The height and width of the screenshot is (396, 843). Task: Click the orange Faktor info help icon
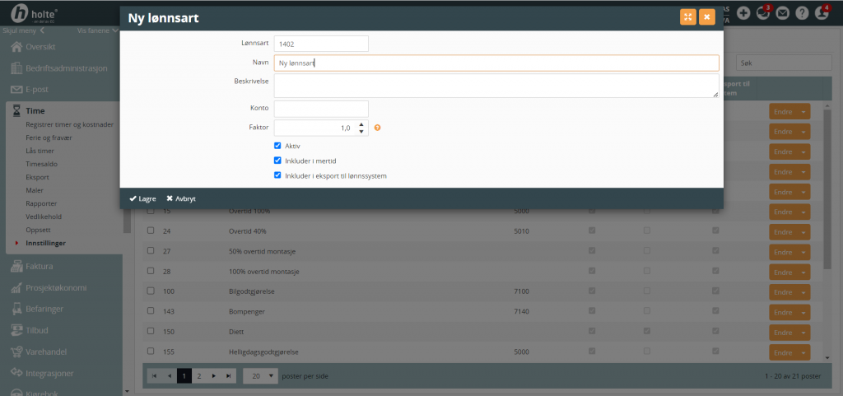click(x=377, y=128)
